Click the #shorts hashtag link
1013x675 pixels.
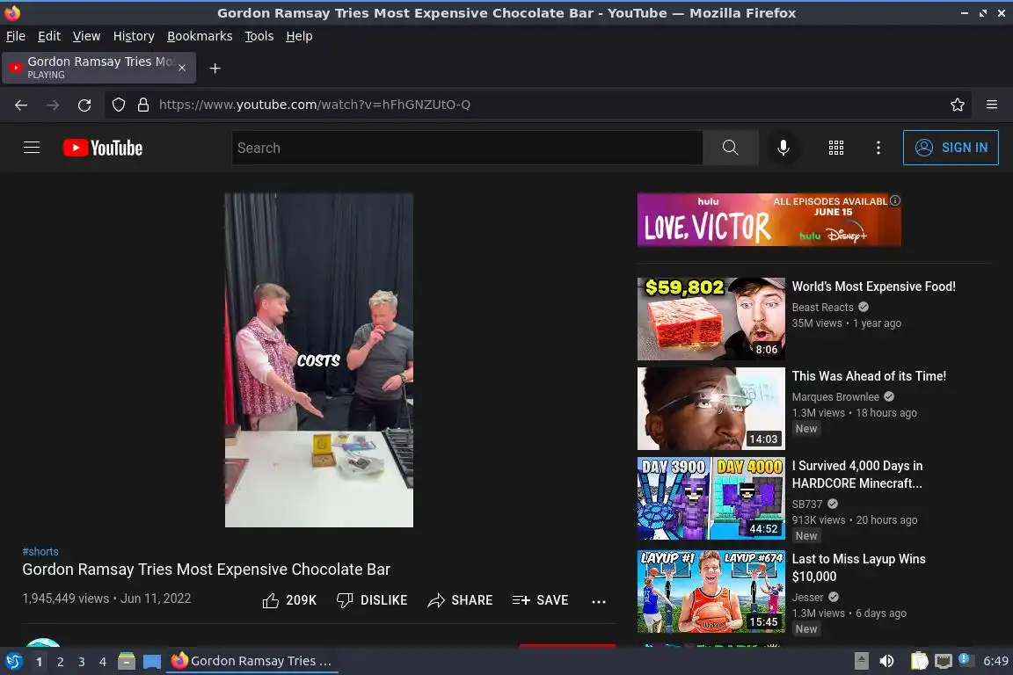click(40, 552)
